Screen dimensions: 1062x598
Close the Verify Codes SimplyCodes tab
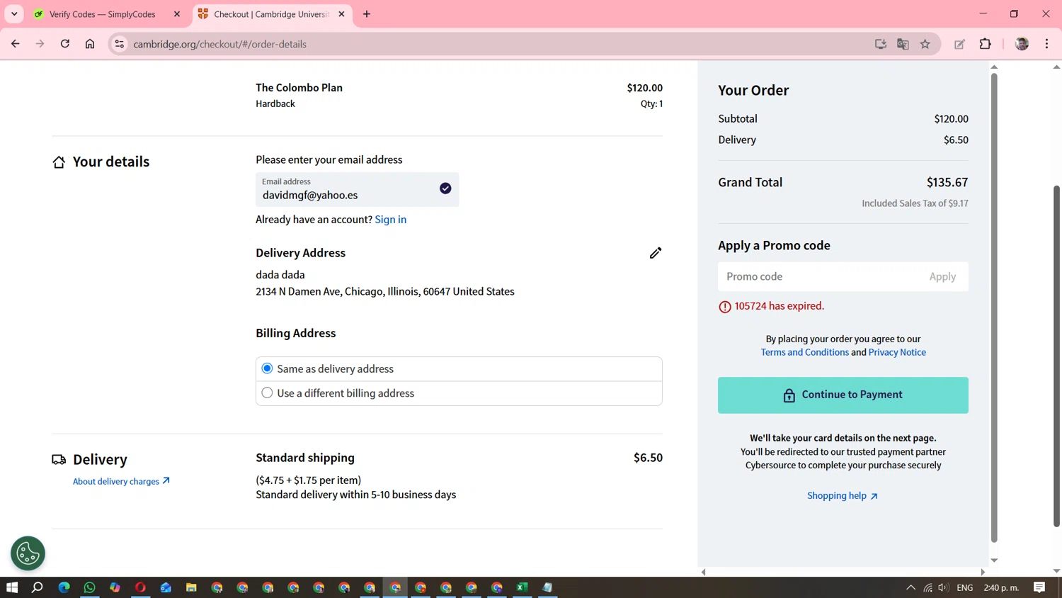(177, 14)
